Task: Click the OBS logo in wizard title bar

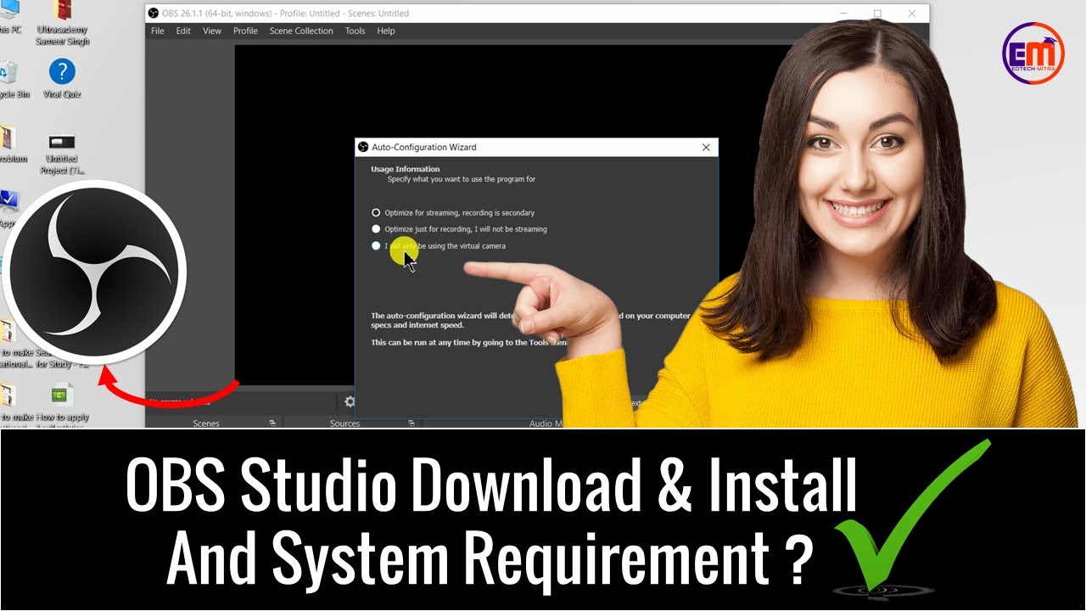Action: pyautogui.click(x=363, y=147)
